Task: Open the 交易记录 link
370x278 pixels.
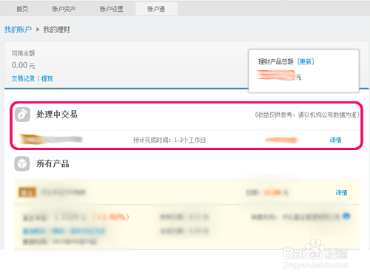Action: [23, 78]
